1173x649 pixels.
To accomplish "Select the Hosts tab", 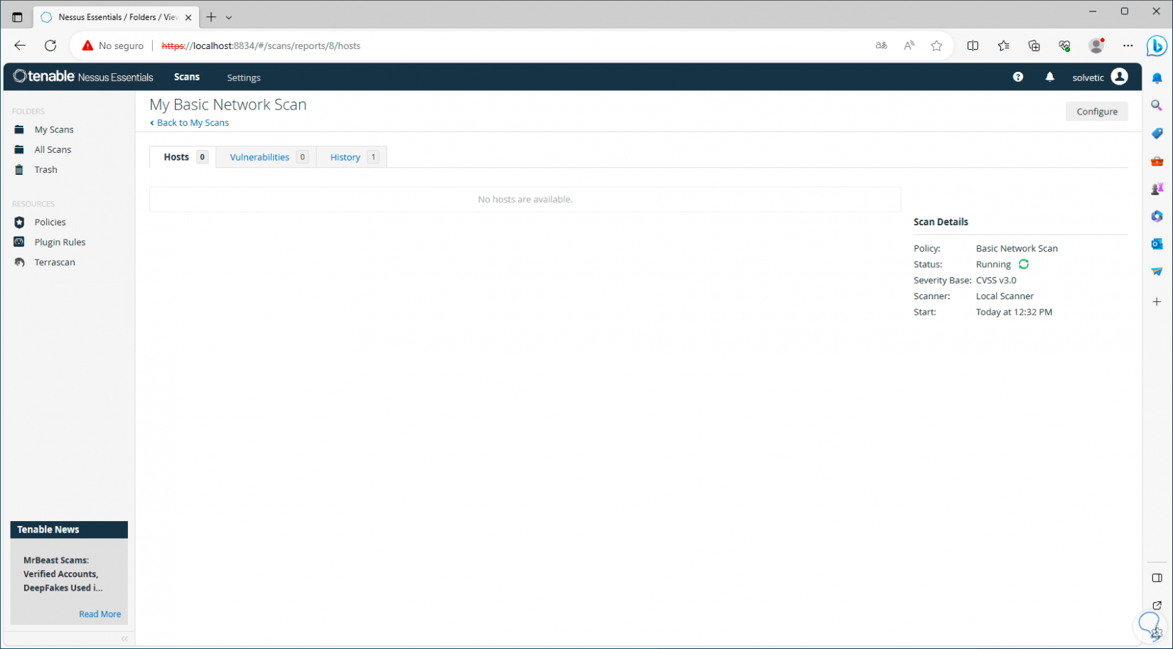I will 183,157.
